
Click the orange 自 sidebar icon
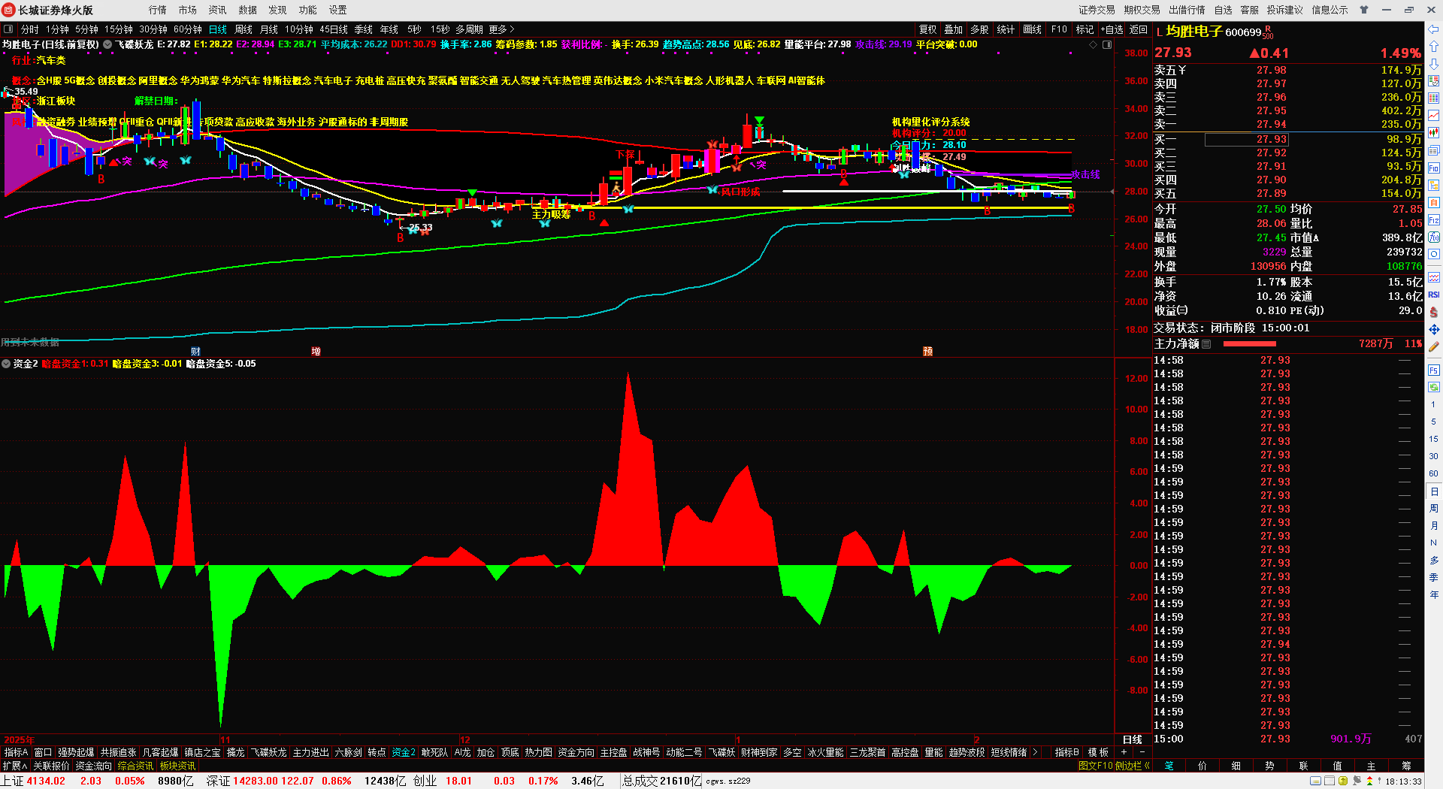[x=1434, y=203]
